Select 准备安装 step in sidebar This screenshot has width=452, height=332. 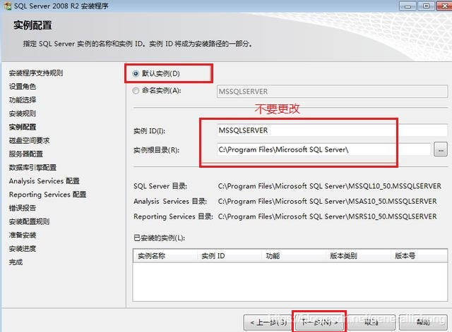23,235
